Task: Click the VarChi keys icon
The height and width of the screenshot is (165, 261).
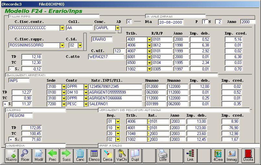Action: (x=121, y=155)
